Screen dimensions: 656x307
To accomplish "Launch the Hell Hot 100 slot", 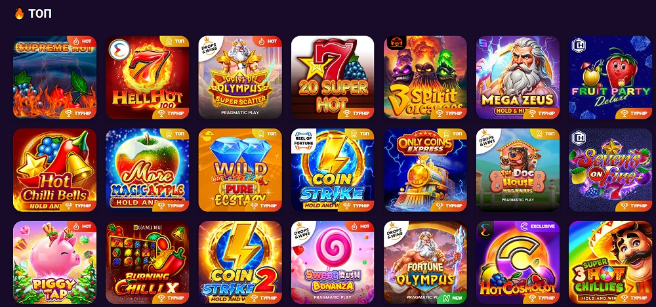I will pyautogui.click(x=147, y=77).
